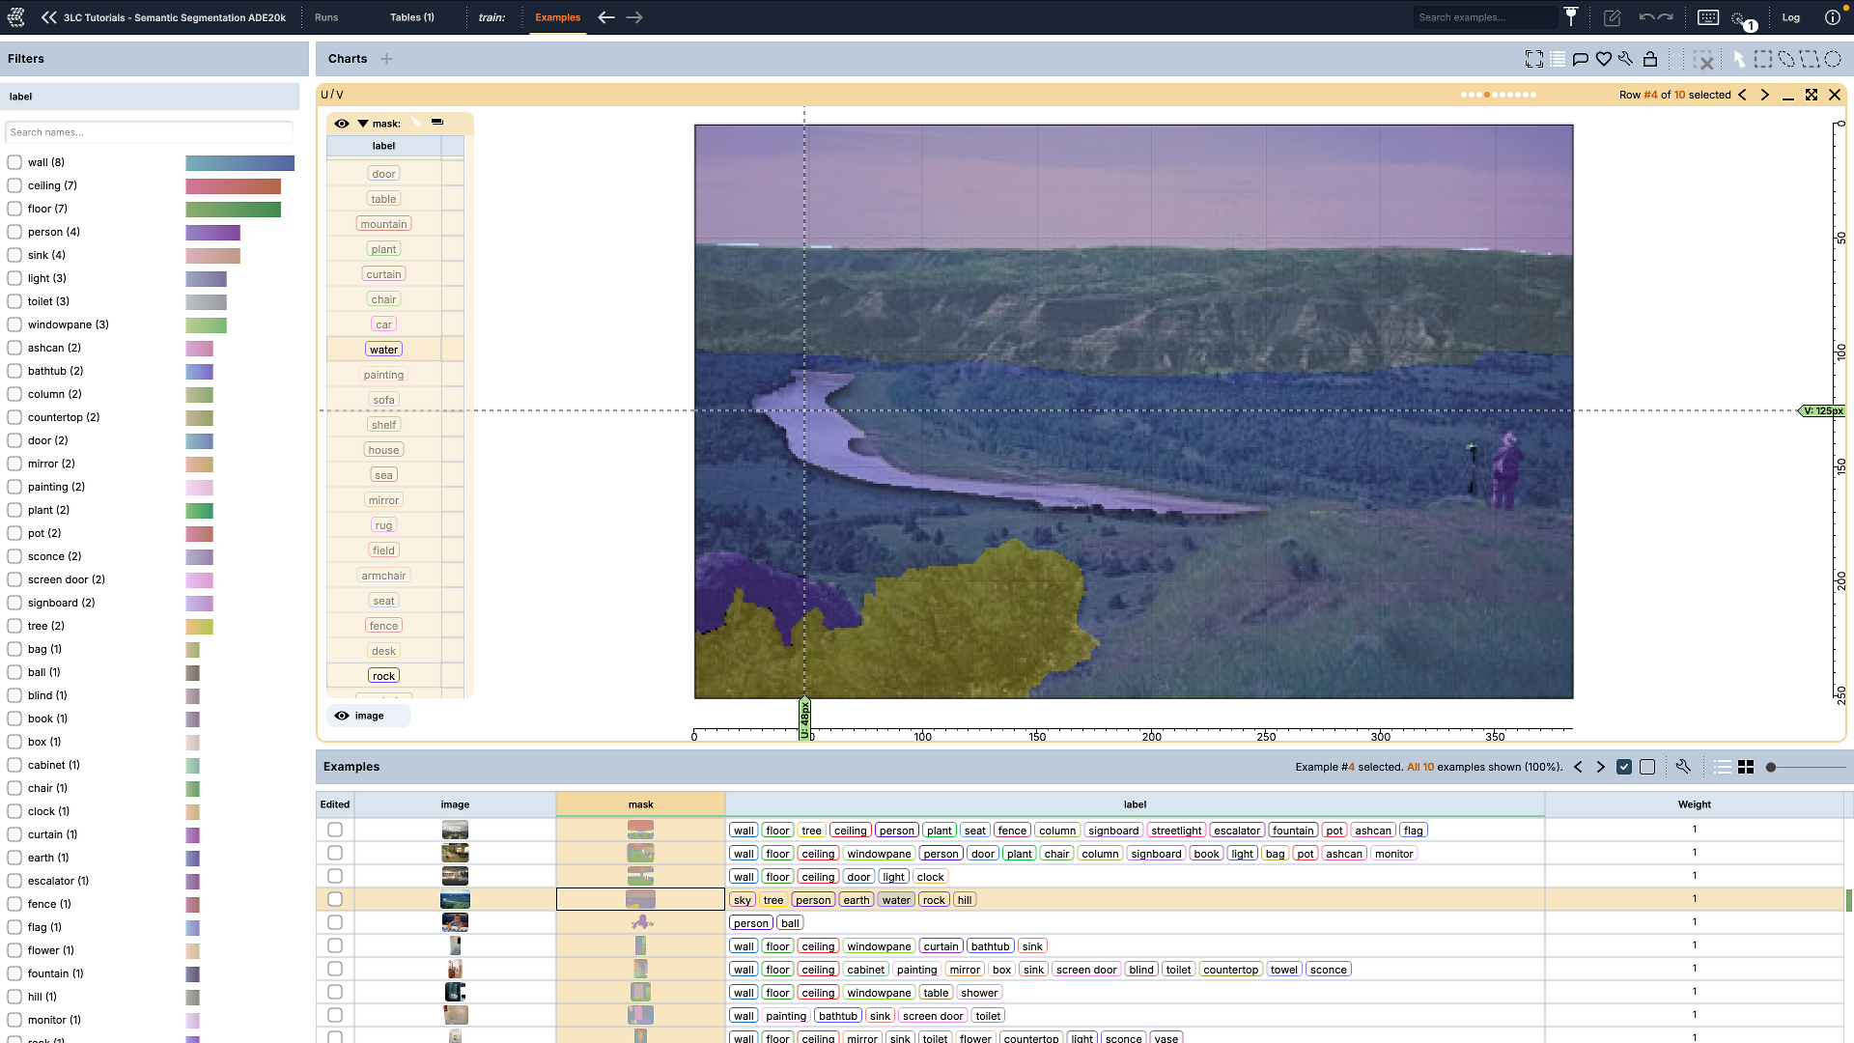Viewport: 1854px width, 1043px height.
Task: Open the Examples tab
Action: pos(558,17)
